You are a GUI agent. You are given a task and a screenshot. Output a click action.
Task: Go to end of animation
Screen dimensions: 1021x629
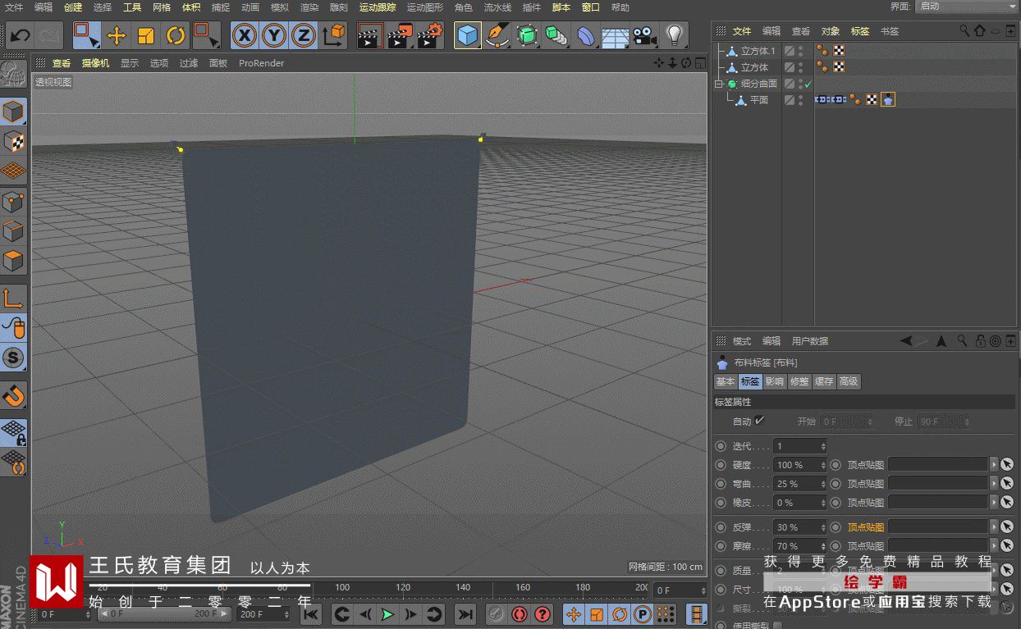[465, 614]
